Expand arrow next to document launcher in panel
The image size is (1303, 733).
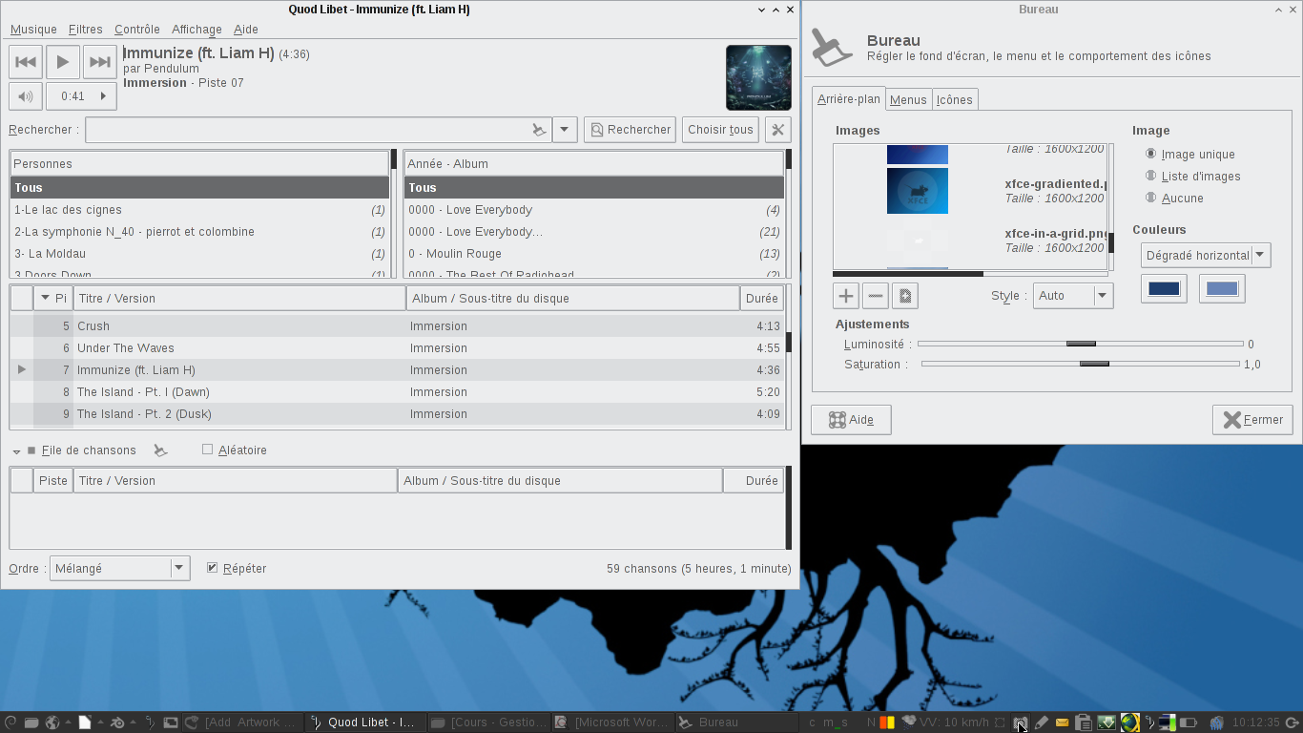(x=100, y=723)
